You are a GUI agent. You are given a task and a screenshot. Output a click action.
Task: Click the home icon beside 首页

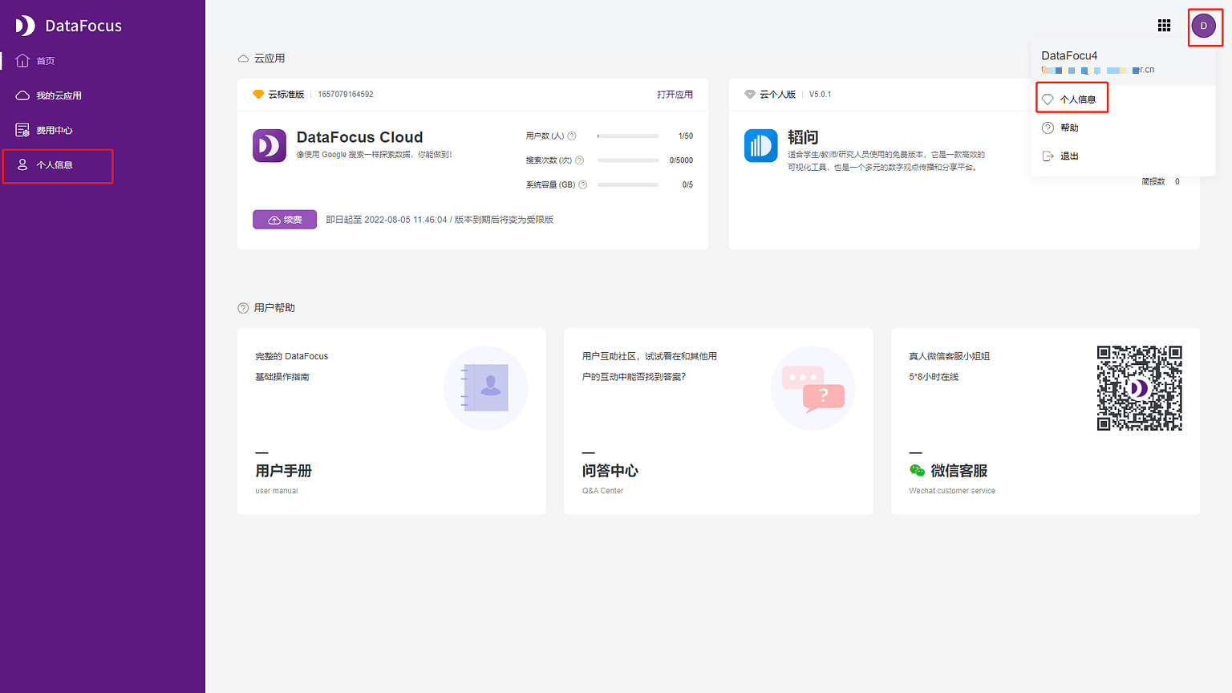22,61
